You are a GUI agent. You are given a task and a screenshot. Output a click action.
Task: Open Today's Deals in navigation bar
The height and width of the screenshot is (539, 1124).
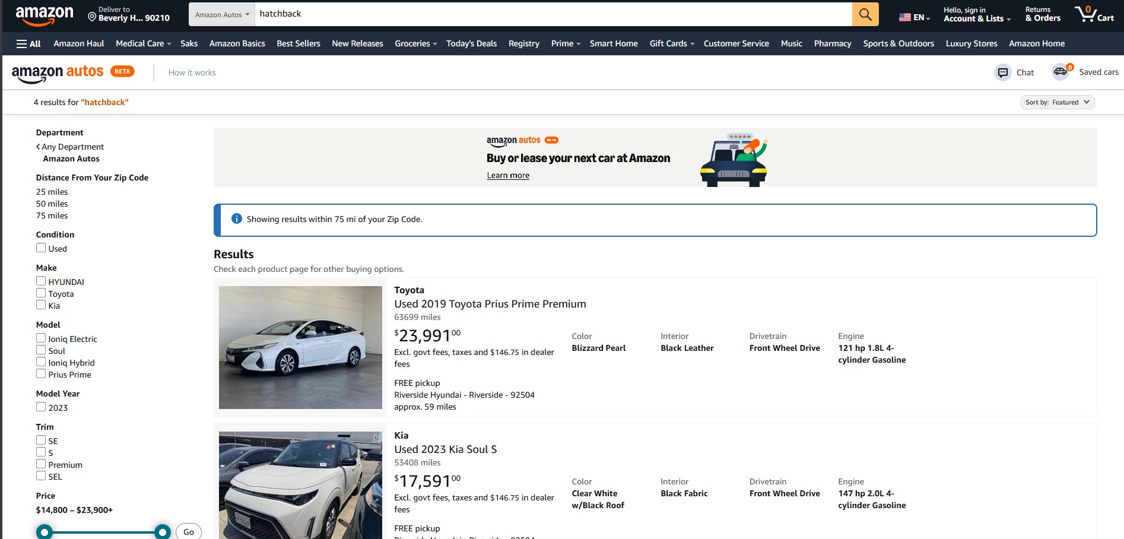pyautogui.click(x=471, y=43)
